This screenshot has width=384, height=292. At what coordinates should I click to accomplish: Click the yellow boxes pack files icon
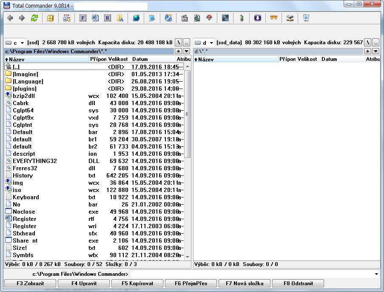(x=50, y=18)
